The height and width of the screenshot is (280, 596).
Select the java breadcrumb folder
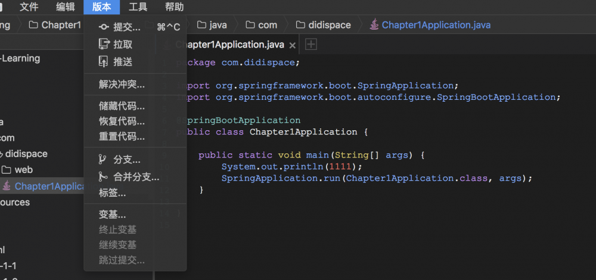[218, 25]
